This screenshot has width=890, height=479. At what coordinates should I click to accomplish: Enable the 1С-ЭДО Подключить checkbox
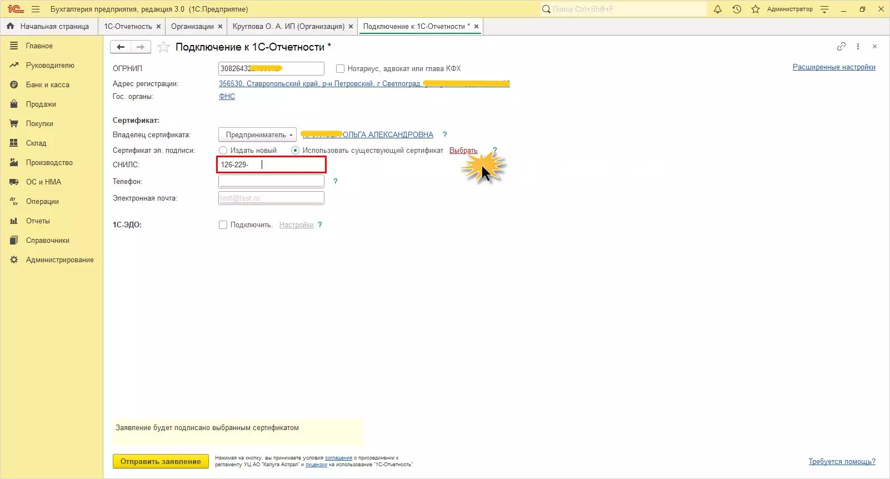pos(223,224)
